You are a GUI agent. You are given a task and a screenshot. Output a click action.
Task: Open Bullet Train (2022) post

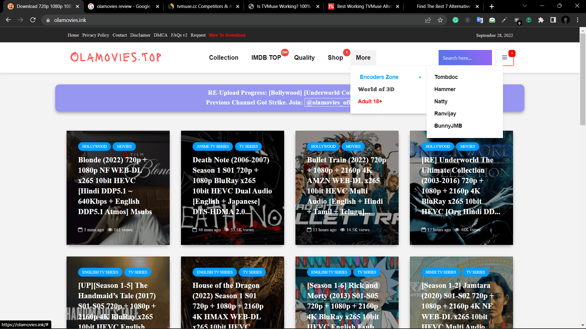point(346,186)
